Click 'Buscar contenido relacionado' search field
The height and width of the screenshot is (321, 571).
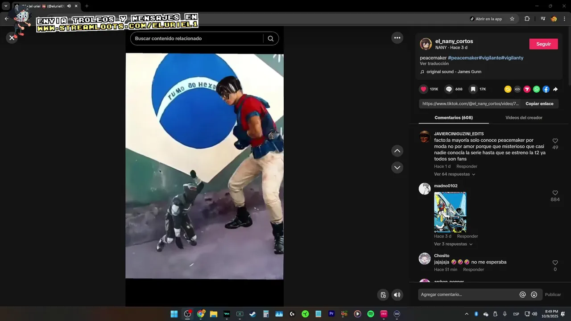[196, 38]
